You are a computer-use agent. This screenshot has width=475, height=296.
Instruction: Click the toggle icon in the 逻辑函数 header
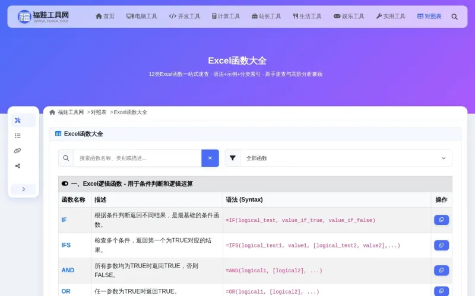(65, 184)
